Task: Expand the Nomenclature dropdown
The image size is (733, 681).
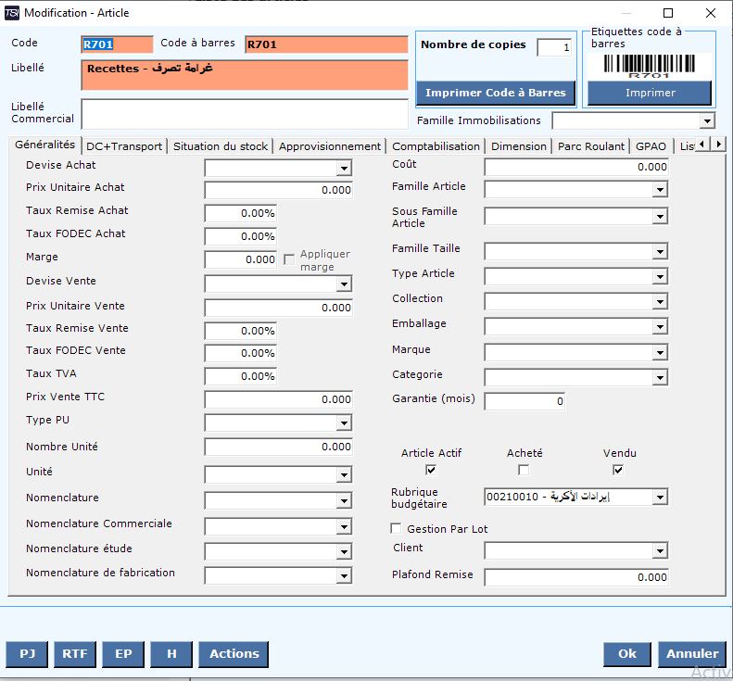Action: coord(344,501)
